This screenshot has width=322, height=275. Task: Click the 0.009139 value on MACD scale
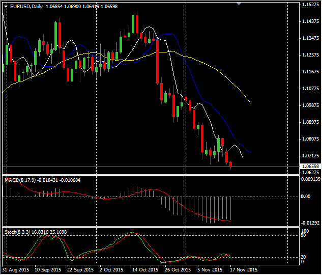311,179
